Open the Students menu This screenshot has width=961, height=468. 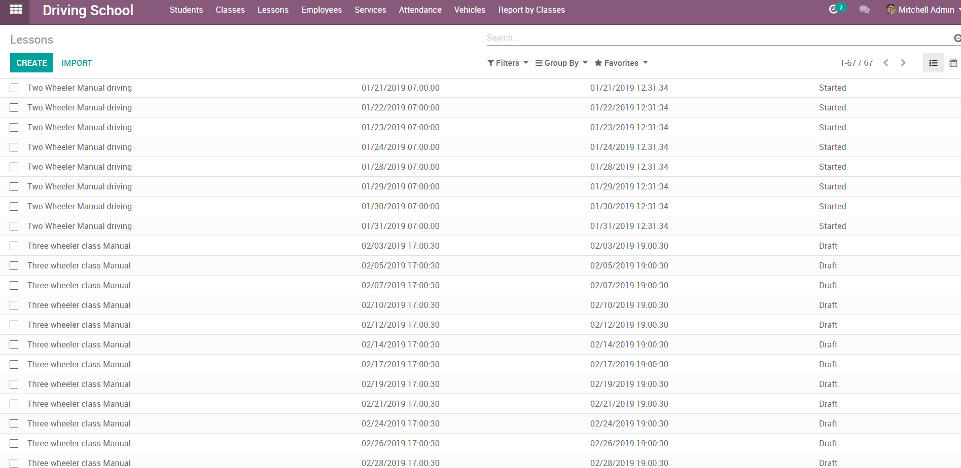coord(186,10)
